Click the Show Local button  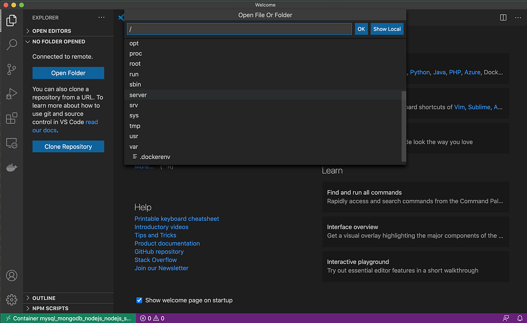pyautogui.click(x=387, y=29)
